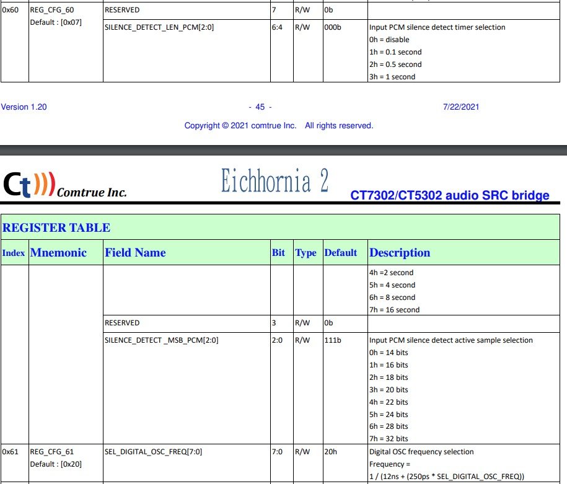Click '7h = 16 second' line

tap(394, 310)
